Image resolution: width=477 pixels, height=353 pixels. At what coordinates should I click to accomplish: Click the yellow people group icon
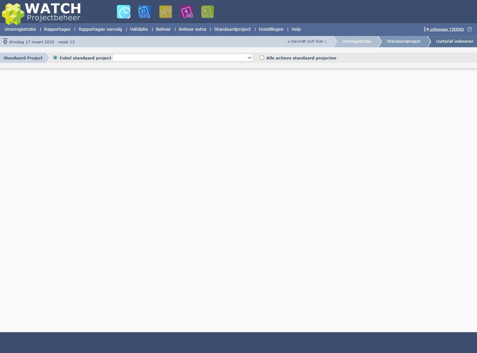click(165, 12)
